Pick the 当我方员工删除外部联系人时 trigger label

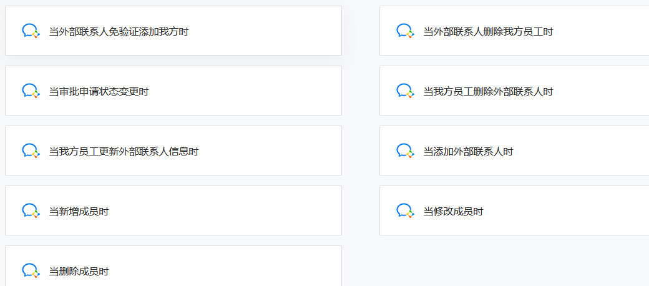tap(488, 92)
